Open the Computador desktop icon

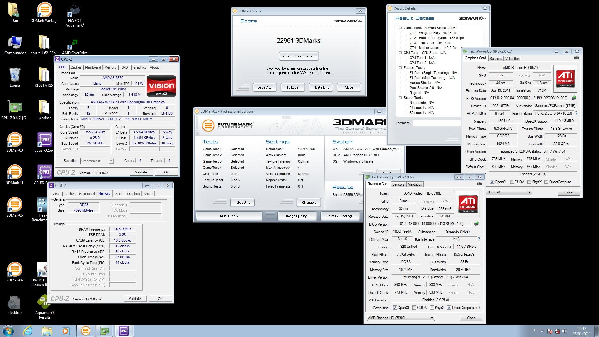point(15,45)
